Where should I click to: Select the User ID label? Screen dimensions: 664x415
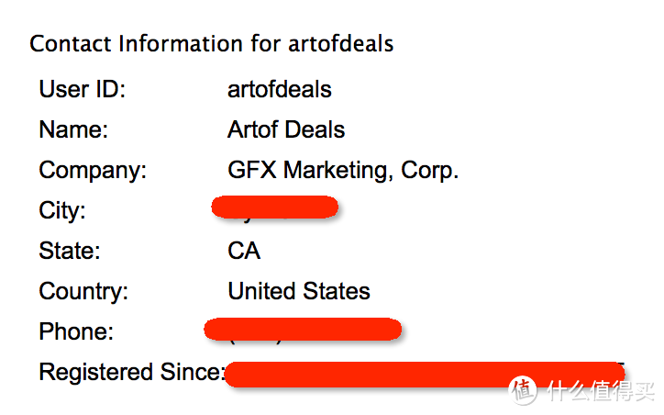[83, 89]
